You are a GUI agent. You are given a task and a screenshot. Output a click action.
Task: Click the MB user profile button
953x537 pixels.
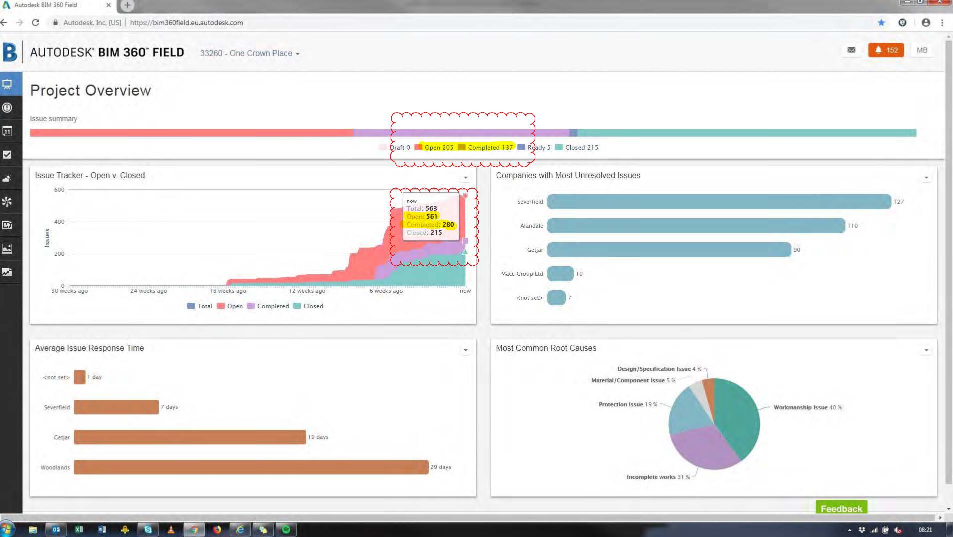(x=922, y=50)
